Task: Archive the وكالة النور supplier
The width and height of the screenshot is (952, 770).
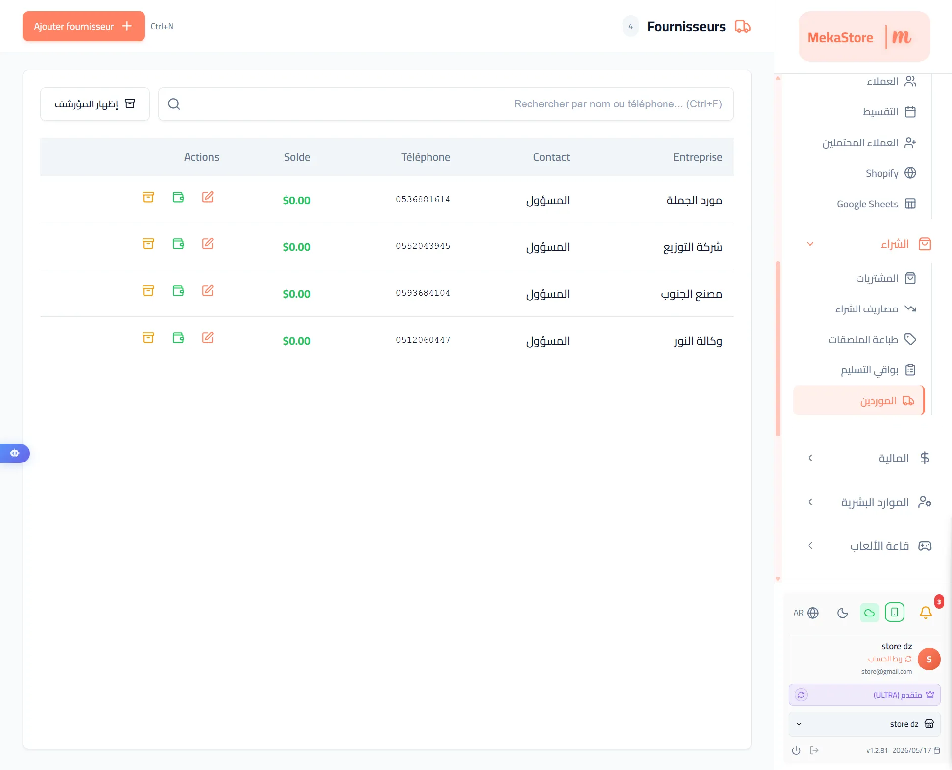Action: pos(148,338)
